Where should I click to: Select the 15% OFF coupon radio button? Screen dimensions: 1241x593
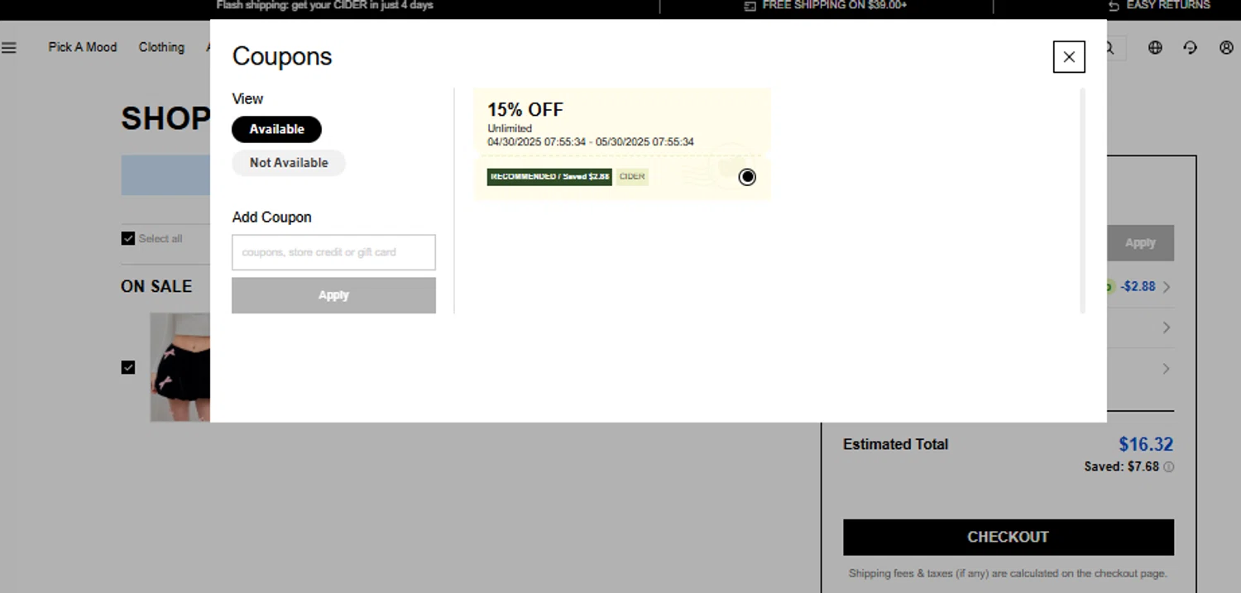point(747,177)
